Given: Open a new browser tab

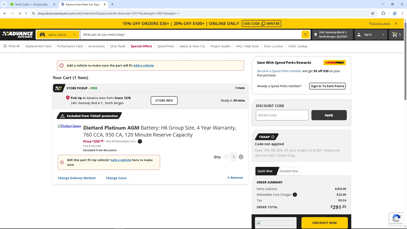Looking at the screenshot, I should coord(112,4).
